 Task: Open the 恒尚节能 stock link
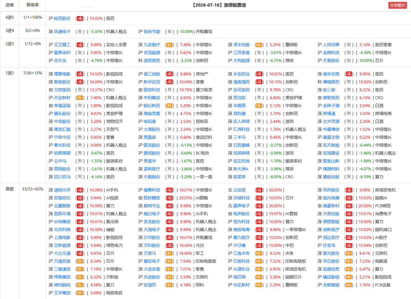click(152, 32)
